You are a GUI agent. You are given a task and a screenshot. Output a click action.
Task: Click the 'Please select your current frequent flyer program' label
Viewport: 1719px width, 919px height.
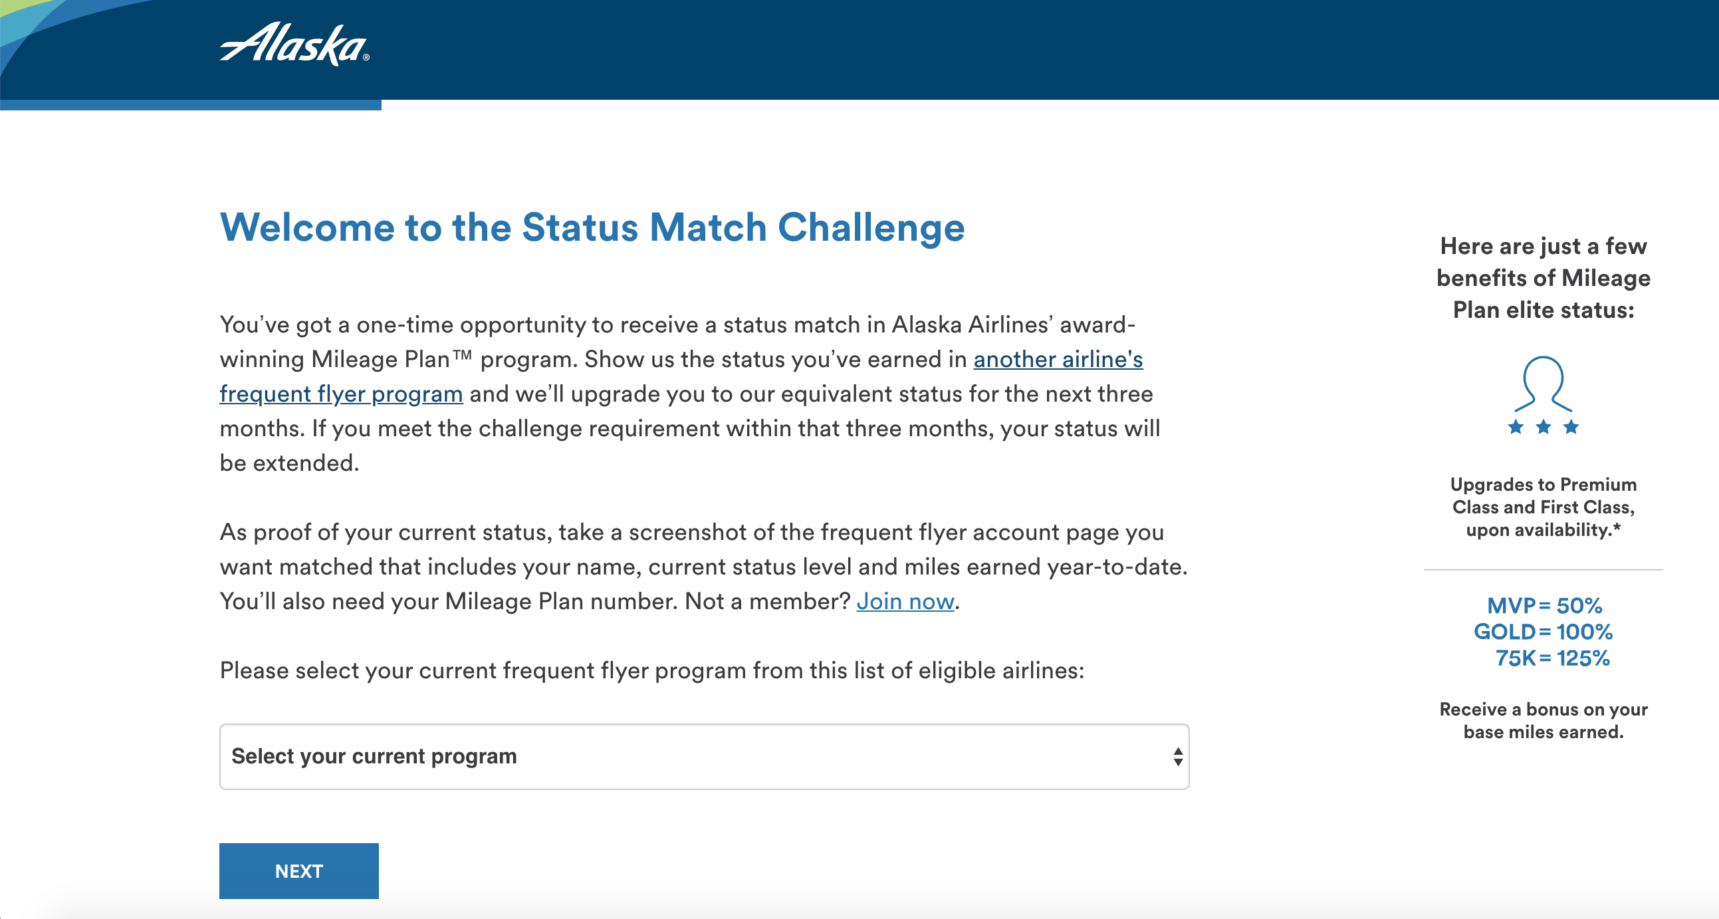(652, 670)
